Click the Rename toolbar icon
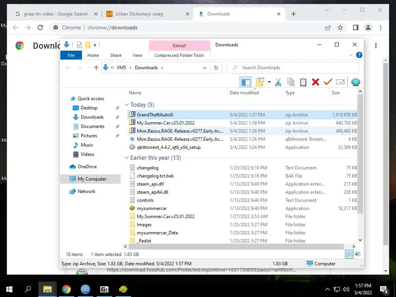Viewport: 396px width, 297px height. 340,82
